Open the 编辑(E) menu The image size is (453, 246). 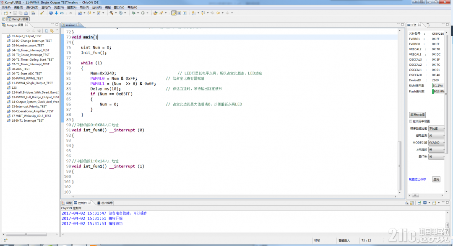point(18,8)
